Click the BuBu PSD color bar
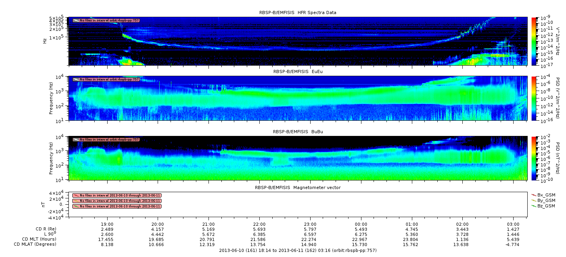The image size is (566, 257). tap(534, 158)
